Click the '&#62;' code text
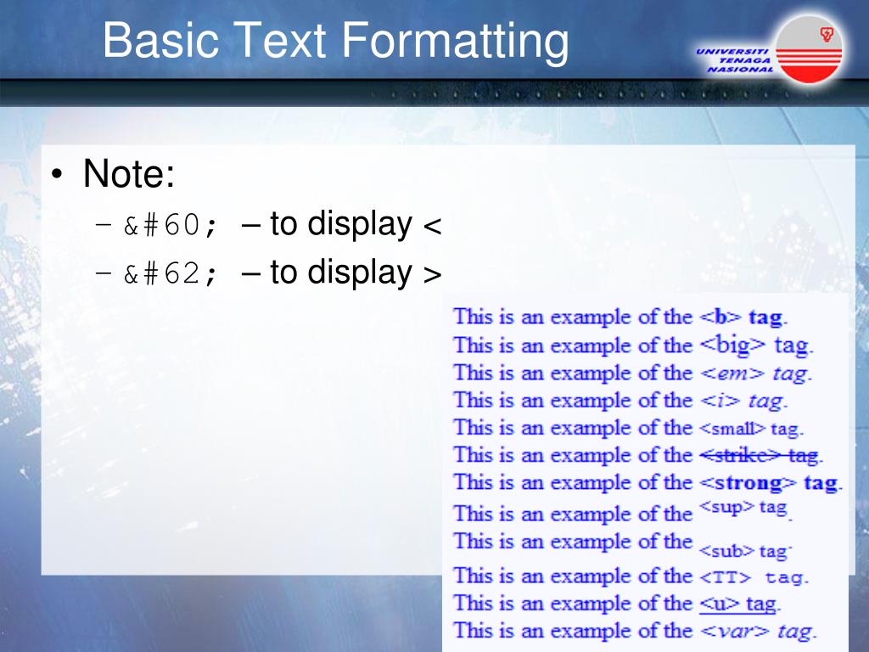869x652 pixels. pos(171,274)
